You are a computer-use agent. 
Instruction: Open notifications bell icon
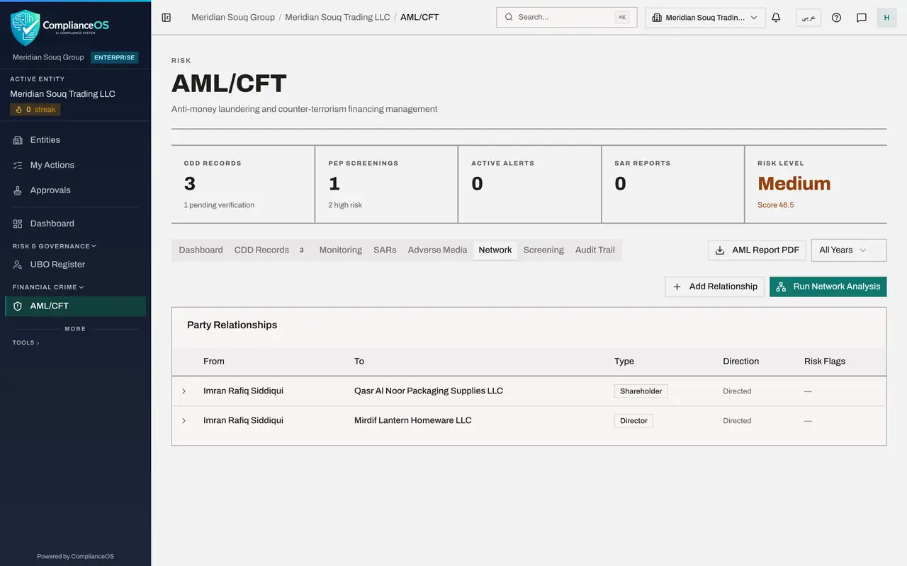(x=776, y=17)
